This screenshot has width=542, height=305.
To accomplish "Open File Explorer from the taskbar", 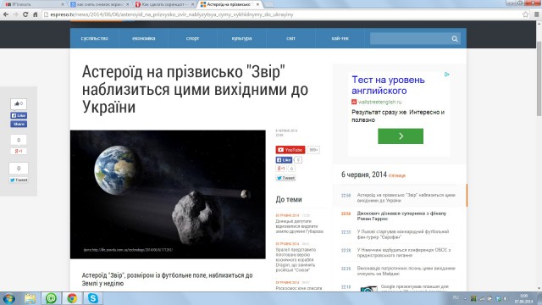I will pyautogui.click(x=30, y=298).
